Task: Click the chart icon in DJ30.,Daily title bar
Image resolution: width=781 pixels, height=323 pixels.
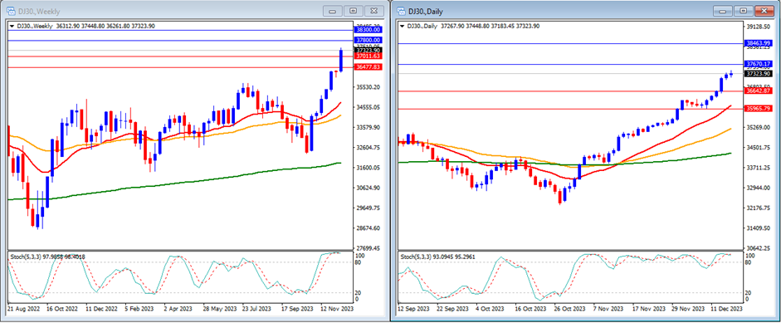Action: click(x=401, y=11)
